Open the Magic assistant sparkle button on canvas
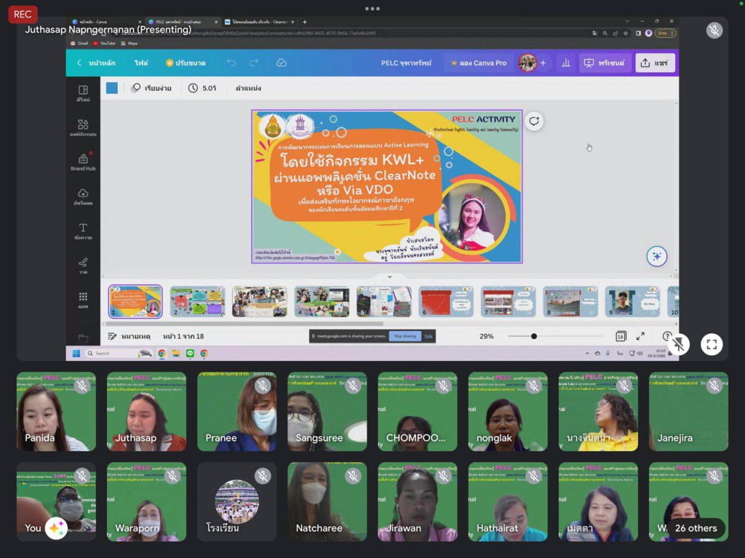The width and height of the screenshot is (745, 558). click(x=657, y=256)
